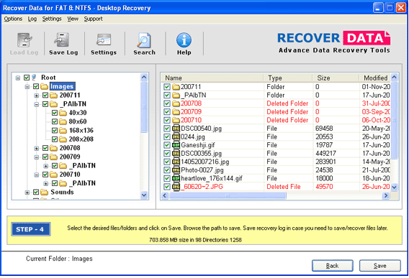Click the 0244.jpg file icon
The width and height of the screenshot is (409, 278).
click(176, 136)
